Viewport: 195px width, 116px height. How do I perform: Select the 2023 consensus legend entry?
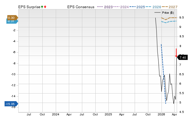pyautogui.click(x=105, y=7)
